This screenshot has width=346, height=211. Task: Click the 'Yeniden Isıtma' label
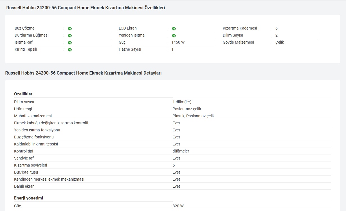coord(132,35)
